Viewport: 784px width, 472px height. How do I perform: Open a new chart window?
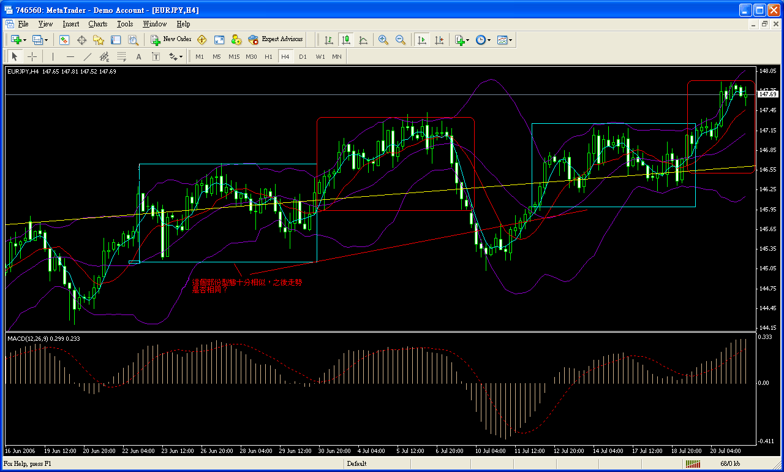(16, 40)
